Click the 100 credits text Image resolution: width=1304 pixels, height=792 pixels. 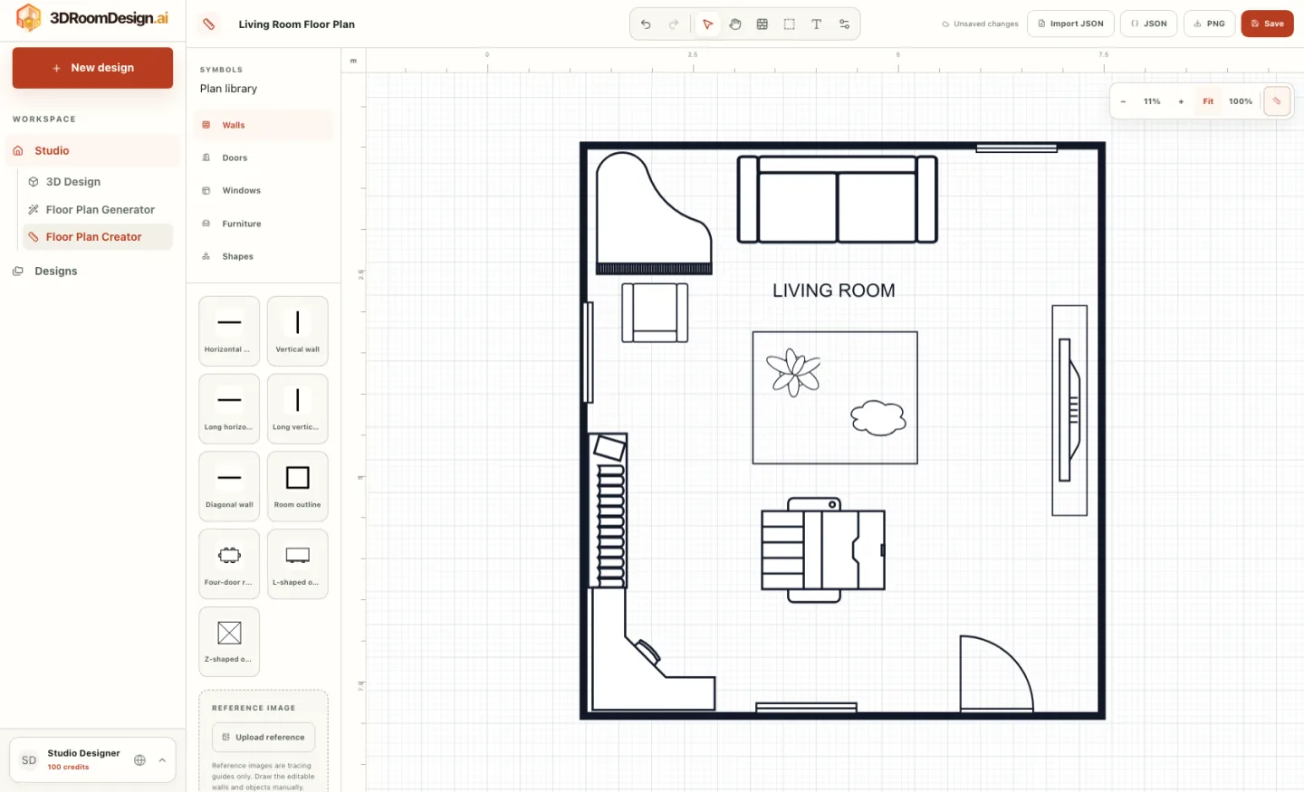click(69, 767)
